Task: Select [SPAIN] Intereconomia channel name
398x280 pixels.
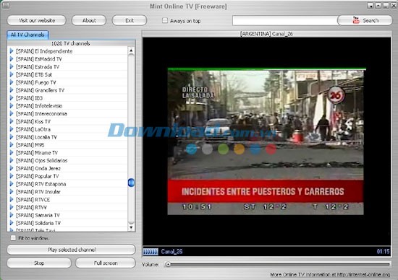Action: 41,114
